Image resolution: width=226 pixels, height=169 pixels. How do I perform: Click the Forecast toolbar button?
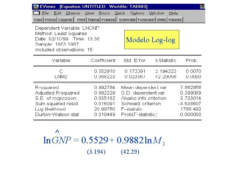coord(146,20)
